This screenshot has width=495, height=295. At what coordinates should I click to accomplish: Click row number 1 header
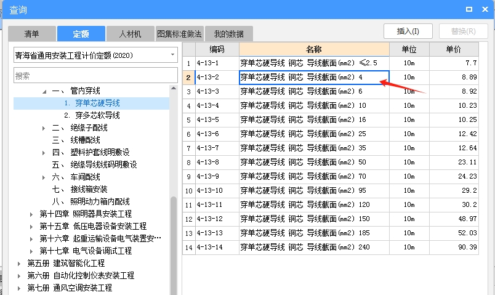(x=189, y=63)
